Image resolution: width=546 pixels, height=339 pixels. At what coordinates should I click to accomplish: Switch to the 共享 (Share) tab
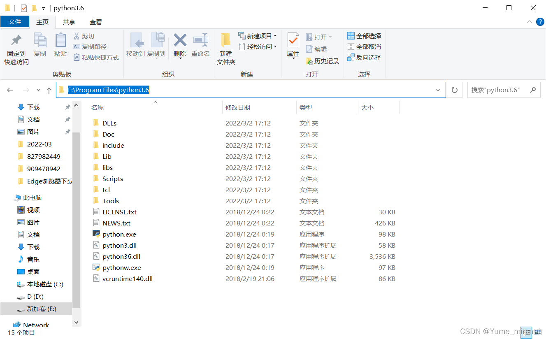click(x=69, y=22)
